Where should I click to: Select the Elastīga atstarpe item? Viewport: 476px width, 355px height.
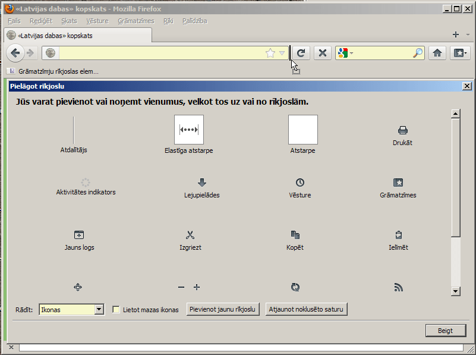click(189, 134)
